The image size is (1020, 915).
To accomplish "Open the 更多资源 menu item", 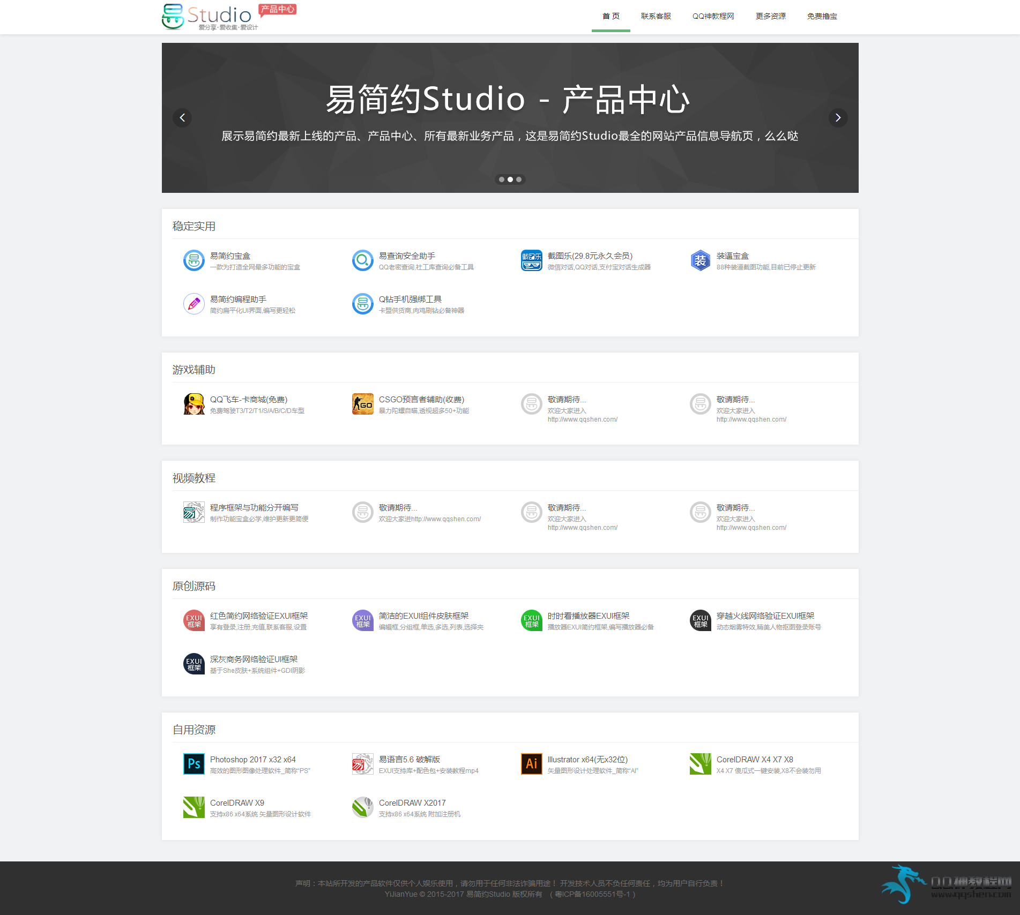I will [x=771, y=16].
